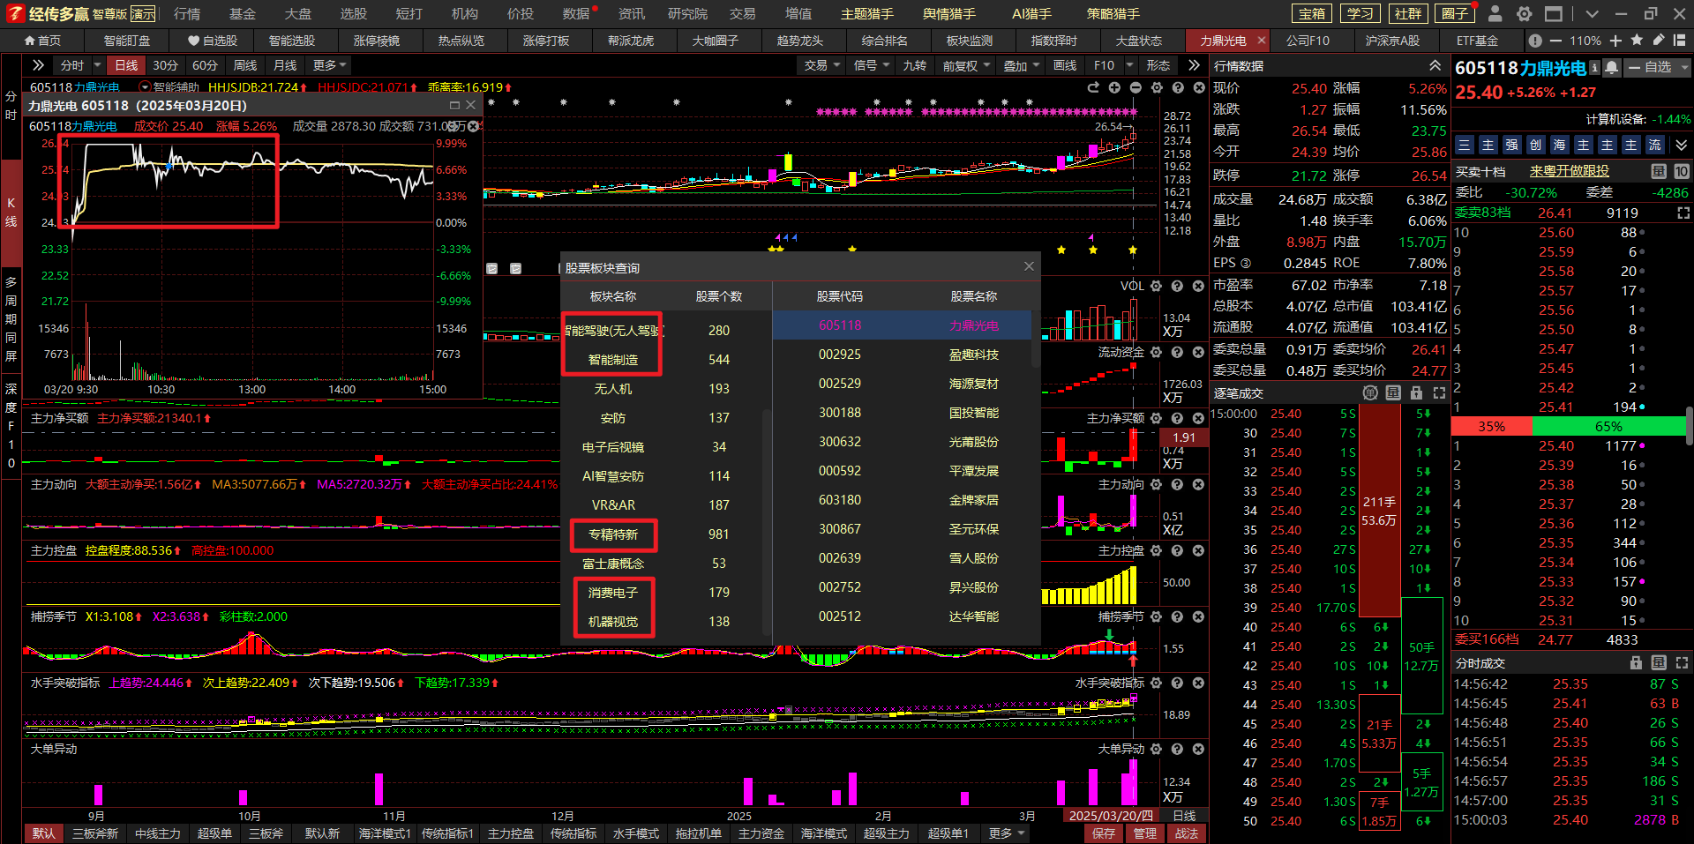Click the star icon beside zoom controls
This screenshot has height=844, width=1694.
[x=1637, y=41]
